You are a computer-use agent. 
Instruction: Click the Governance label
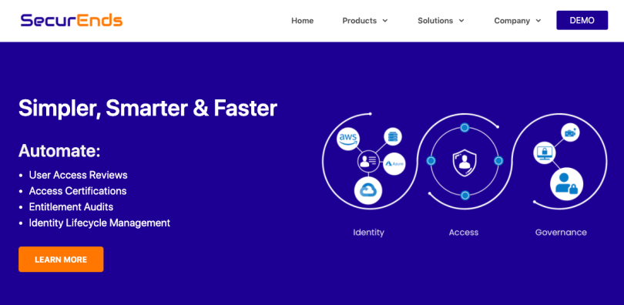pos(561,233)
